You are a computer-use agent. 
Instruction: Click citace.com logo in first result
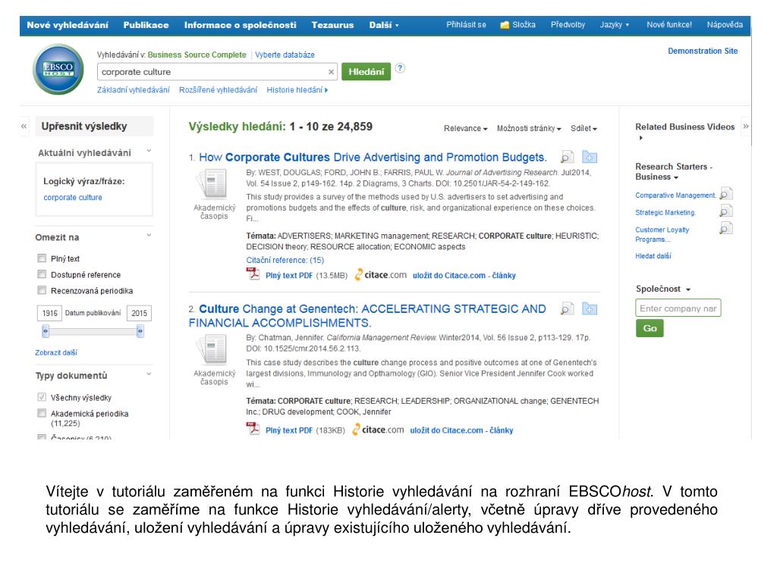pyautogui.click(x=381, y=274)
